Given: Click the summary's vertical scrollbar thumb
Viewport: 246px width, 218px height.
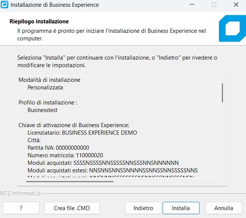Looking at the screenshot, I should coord(223,93).
